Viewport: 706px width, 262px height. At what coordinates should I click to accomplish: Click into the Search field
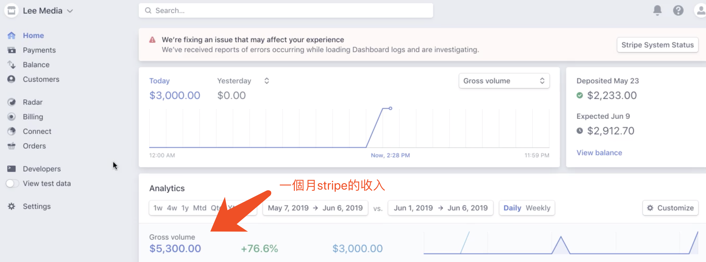click(286, 10)
